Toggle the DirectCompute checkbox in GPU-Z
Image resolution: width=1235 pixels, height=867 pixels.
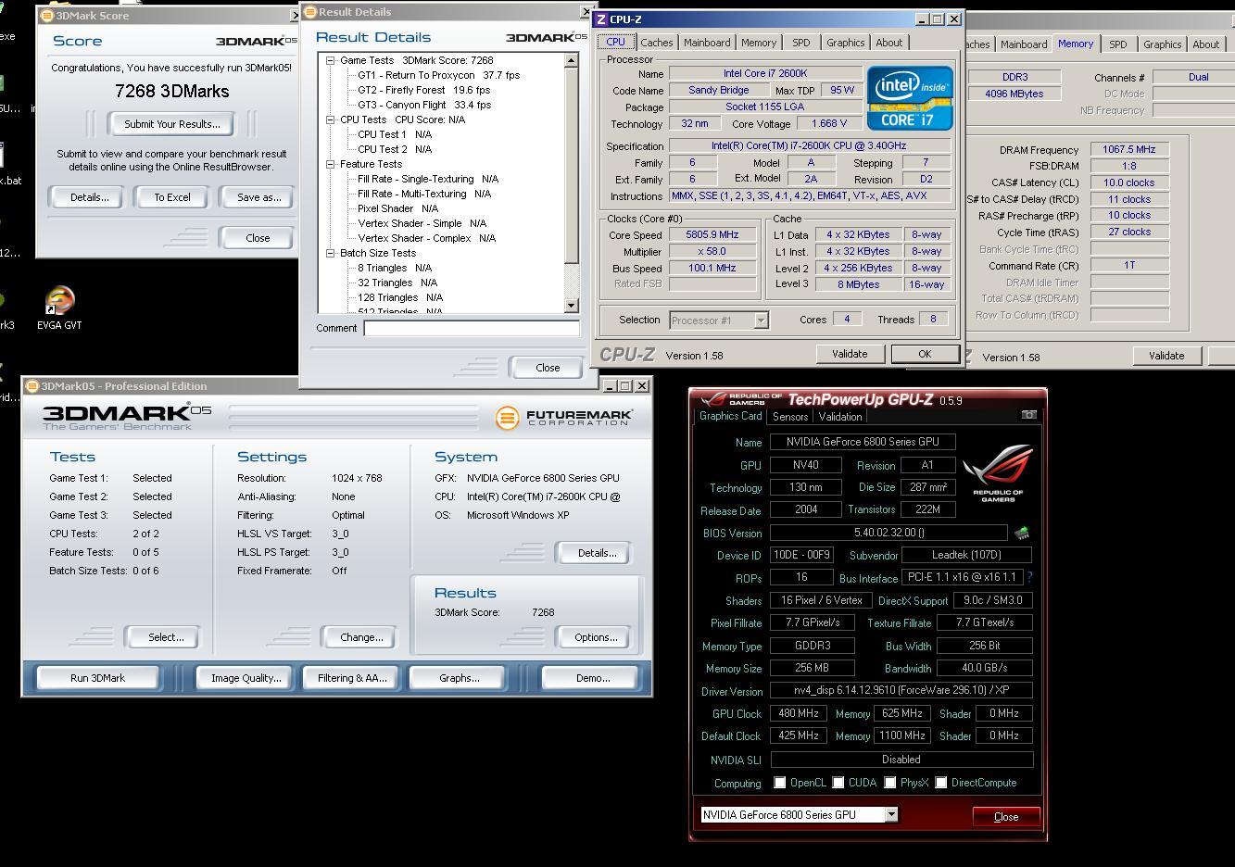click(941, 783)
